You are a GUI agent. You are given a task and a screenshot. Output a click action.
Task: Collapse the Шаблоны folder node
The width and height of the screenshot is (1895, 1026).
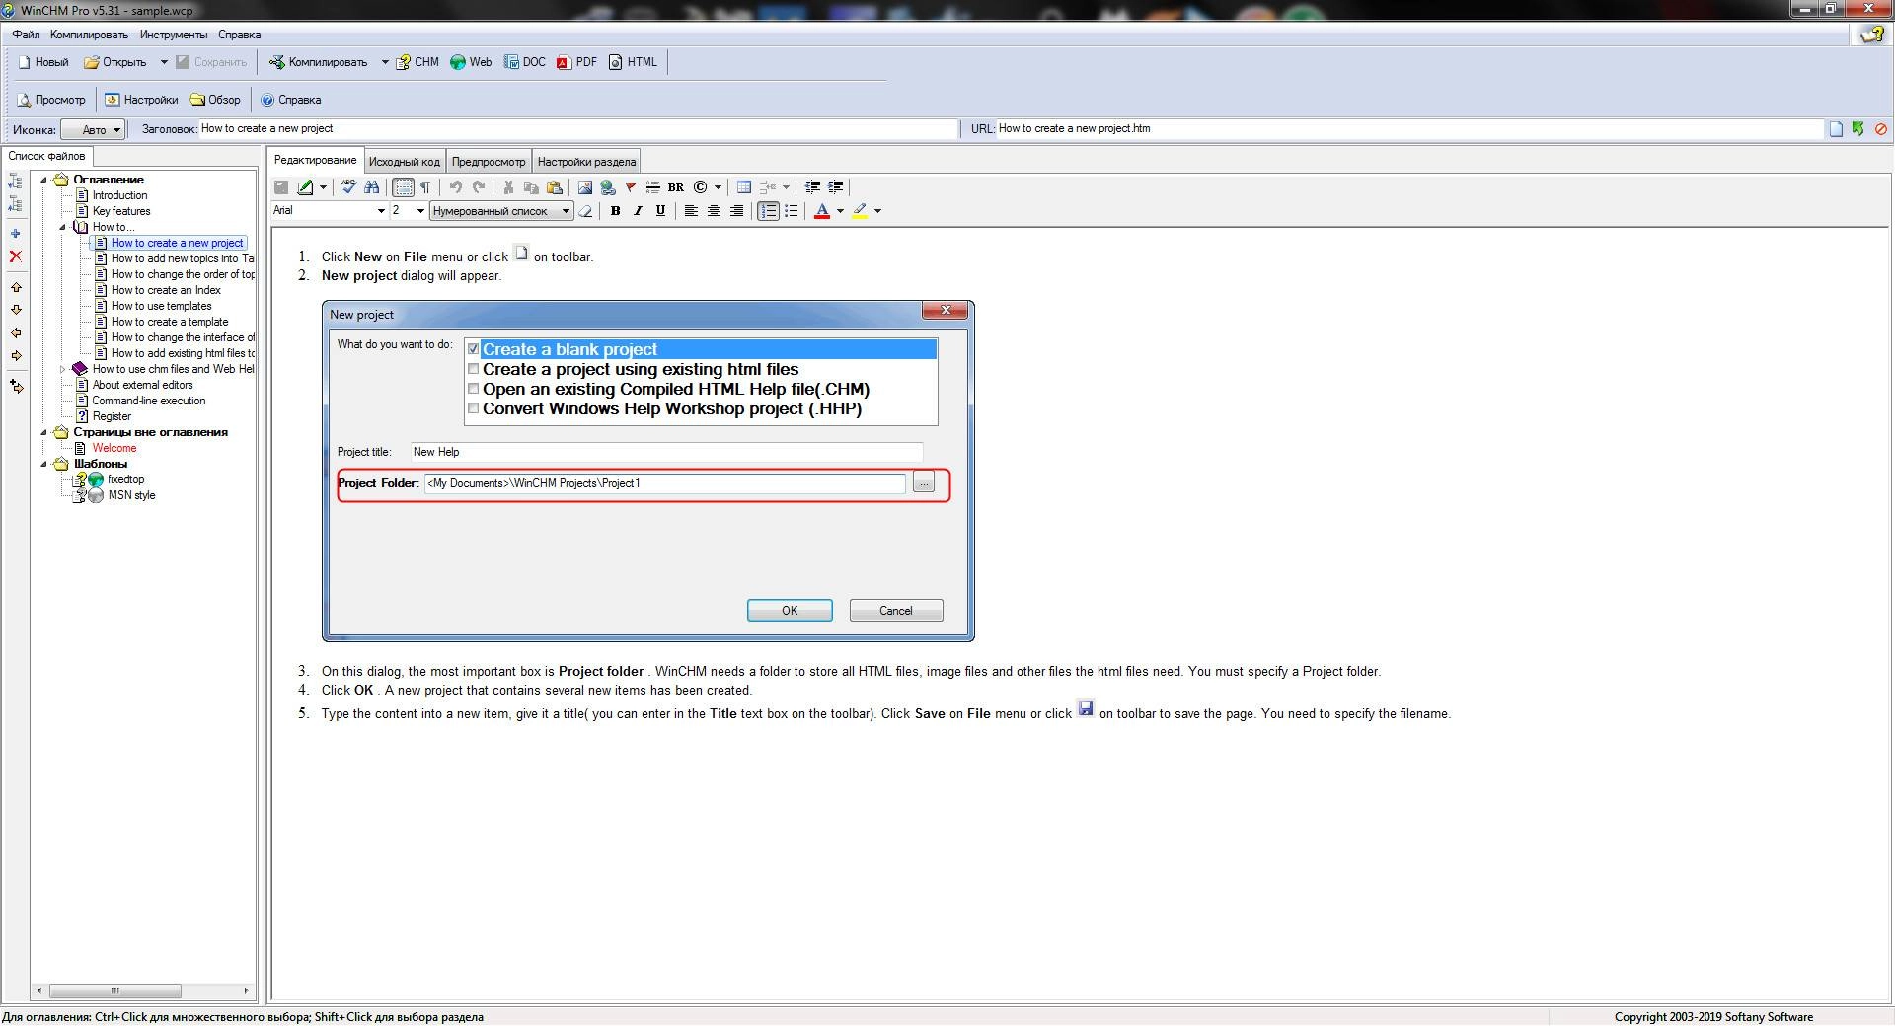point(43,464)
